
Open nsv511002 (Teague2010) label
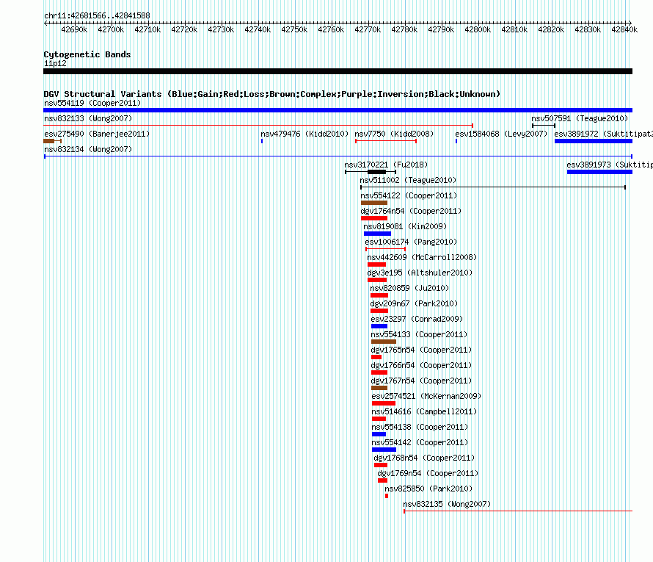408,180
